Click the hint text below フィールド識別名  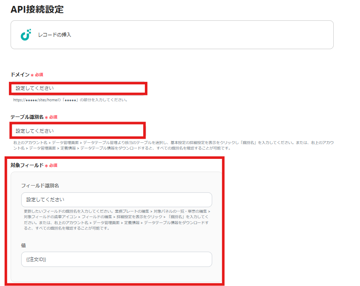click(x=117, y=219)
